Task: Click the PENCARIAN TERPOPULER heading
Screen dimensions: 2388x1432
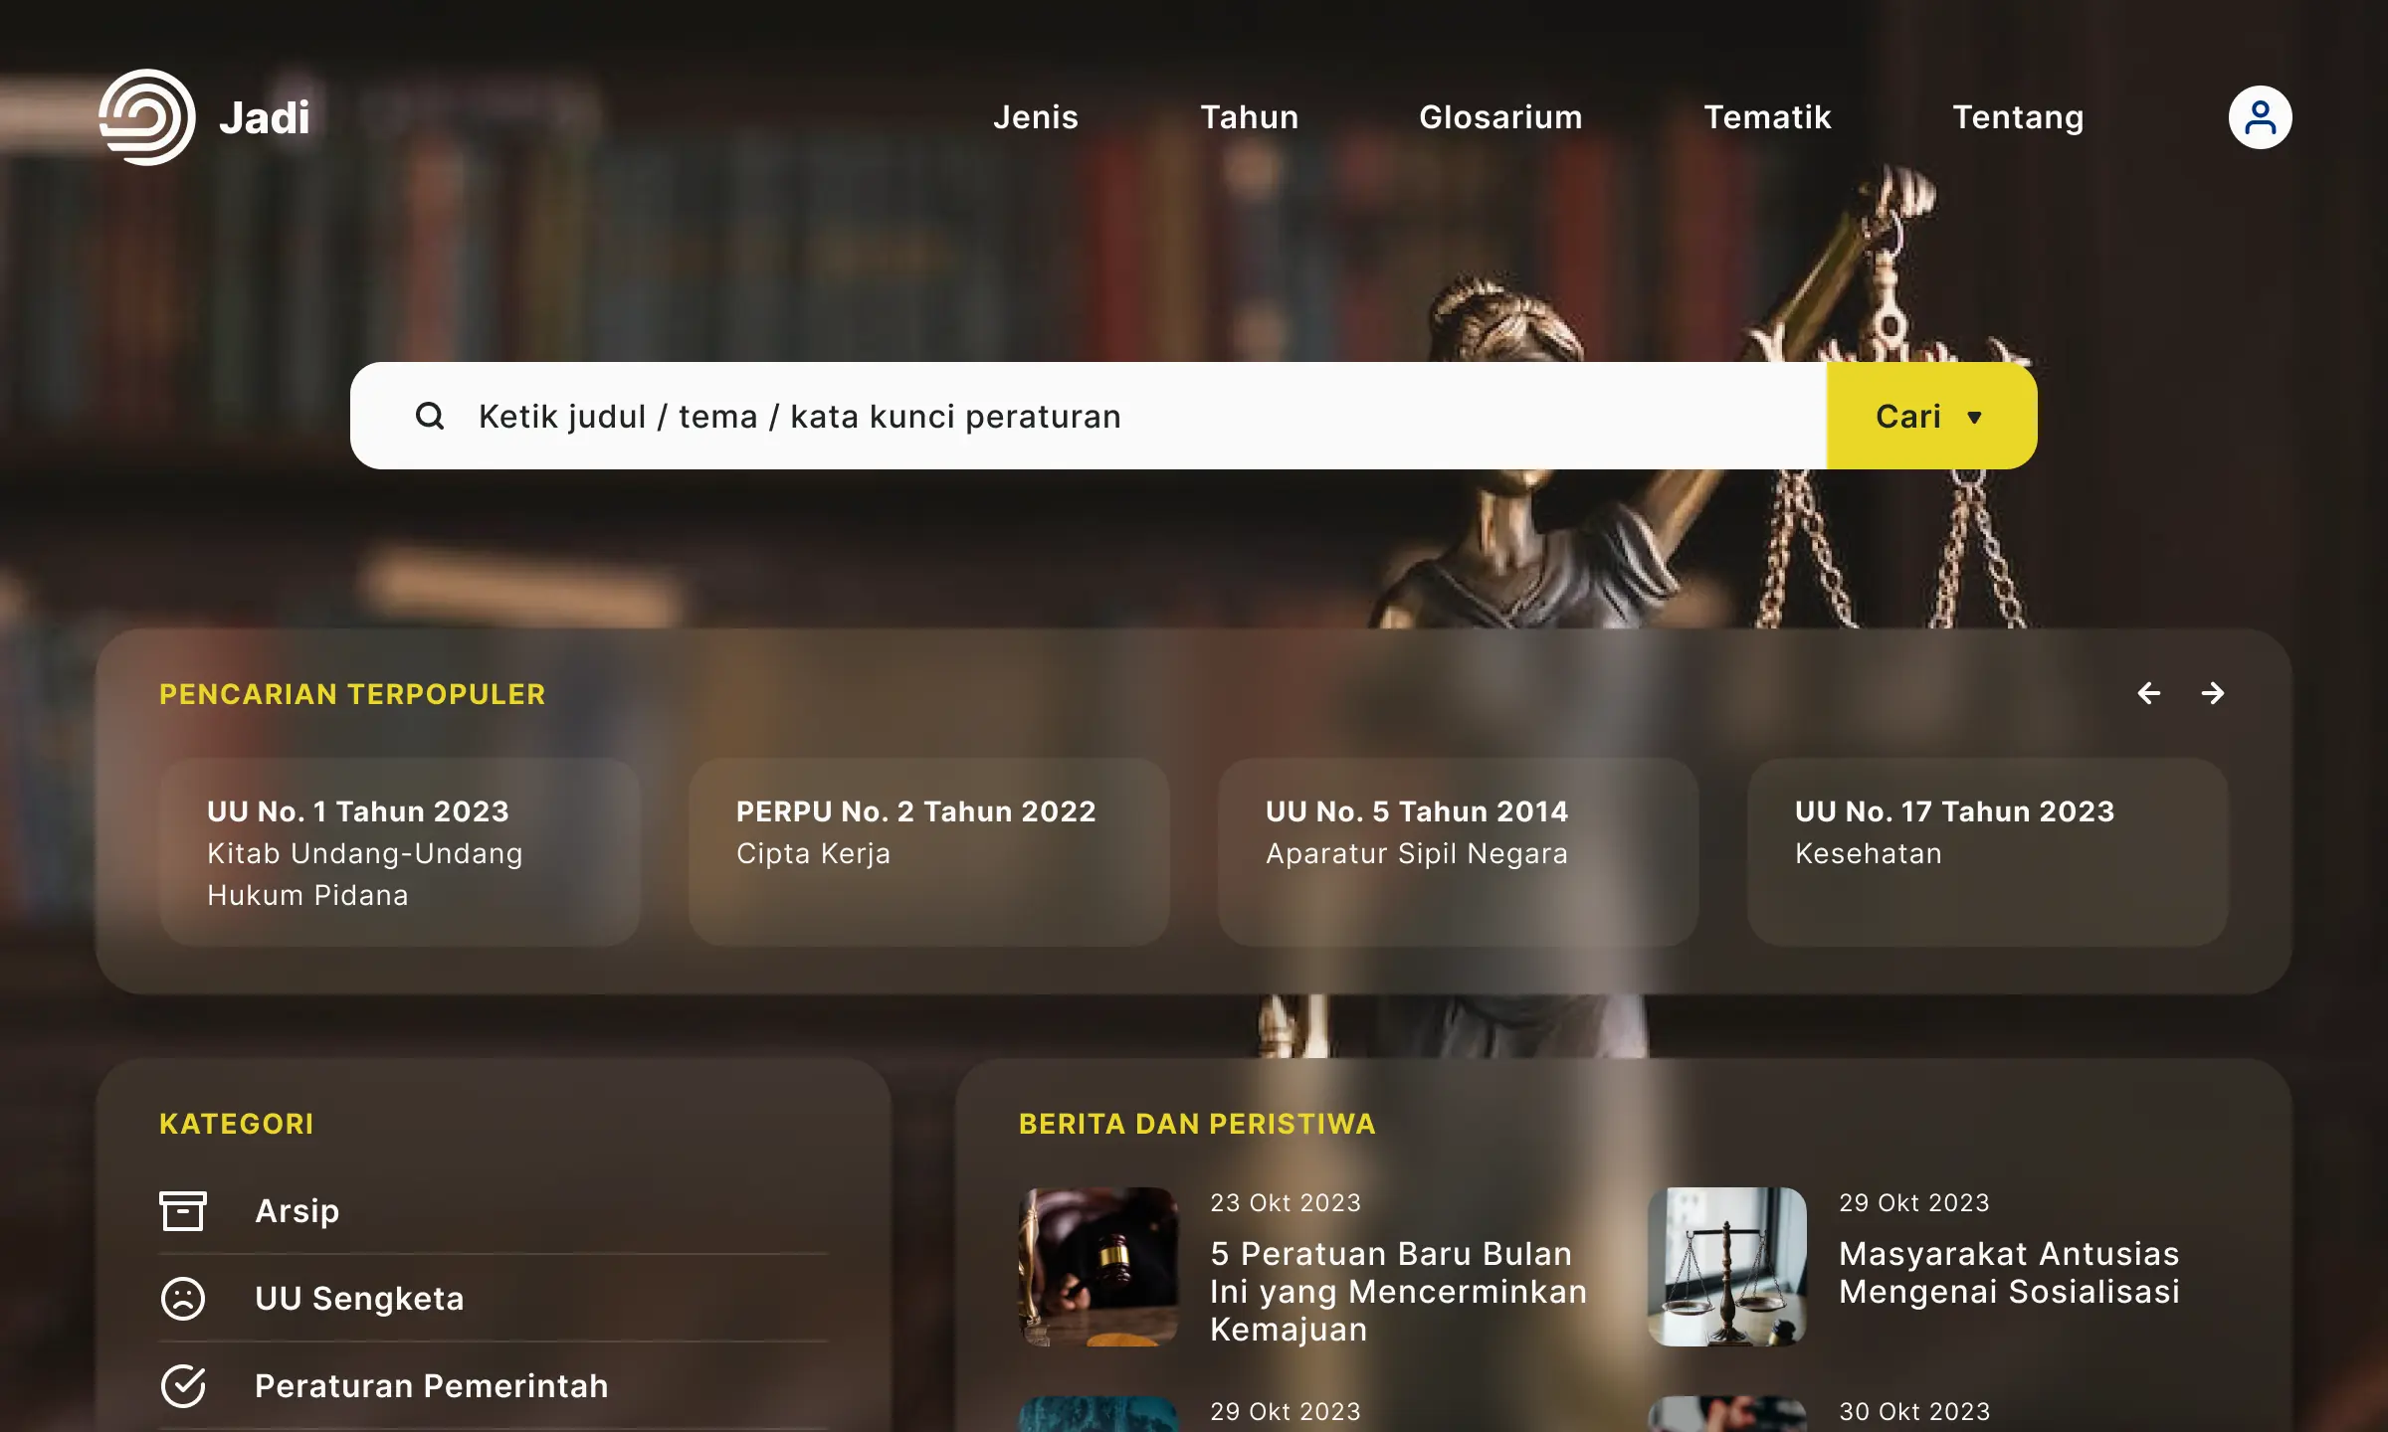Action: coord(352,694)
